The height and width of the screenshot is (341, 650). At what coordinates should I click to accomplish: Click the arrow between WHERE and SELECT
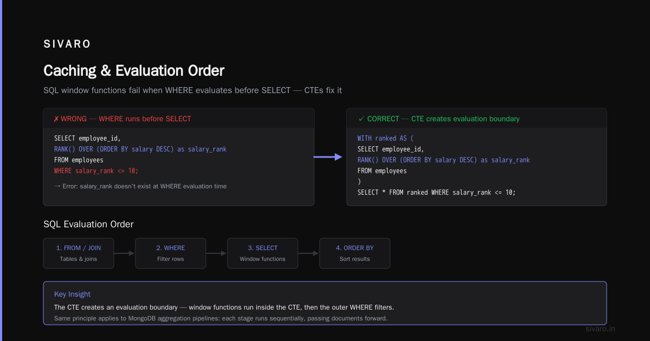coord(216,253)
